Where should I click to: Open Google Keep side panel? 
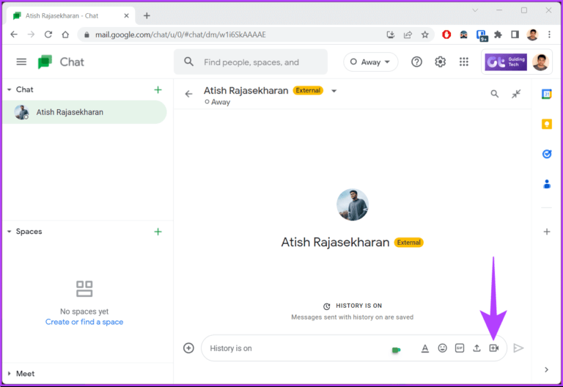[546, 124]
